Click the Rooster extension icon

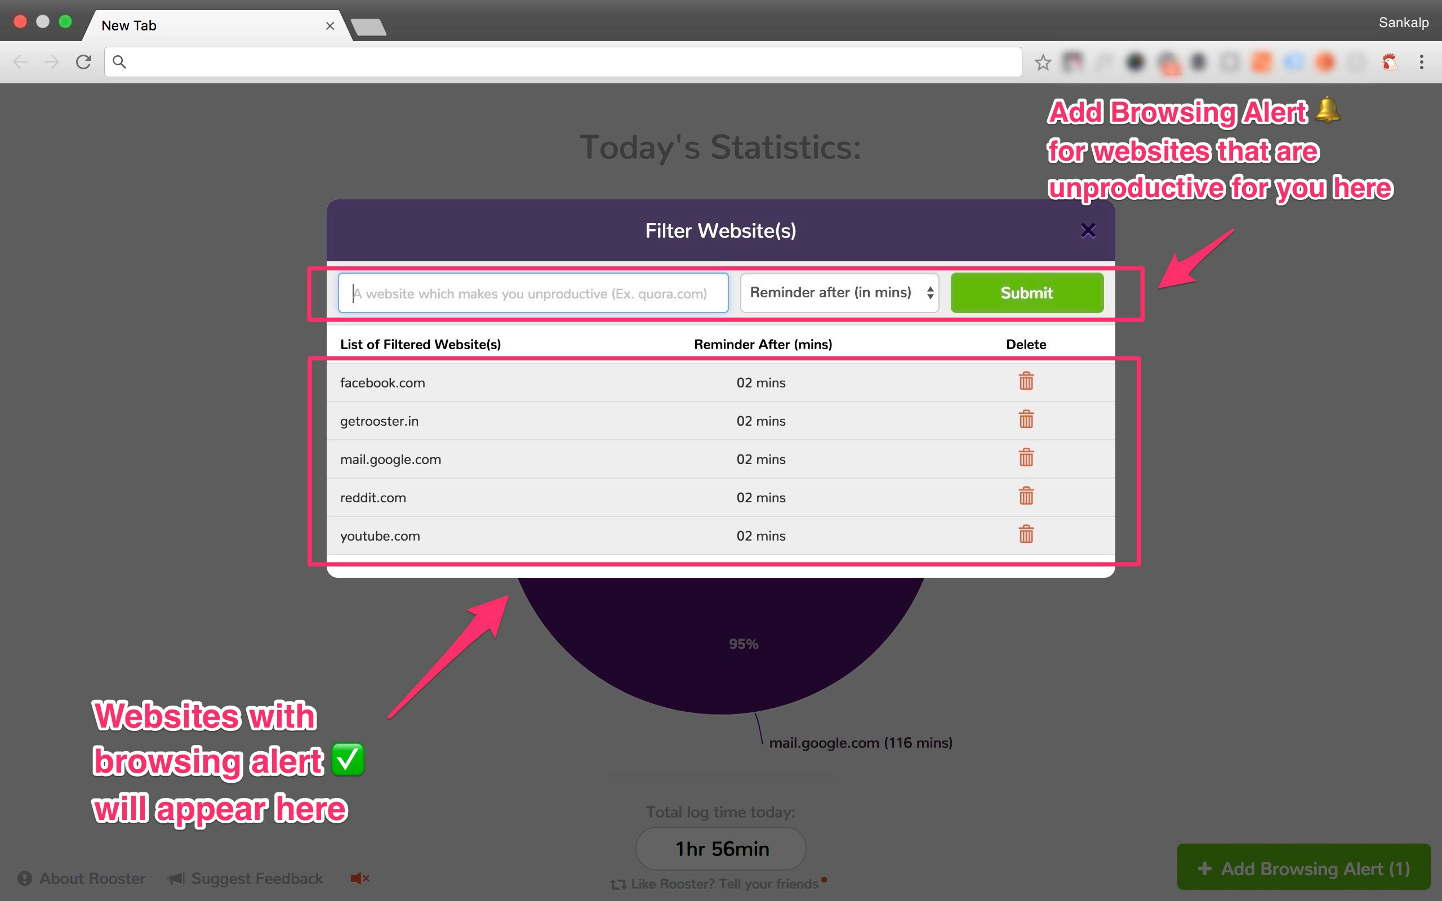1389,62
